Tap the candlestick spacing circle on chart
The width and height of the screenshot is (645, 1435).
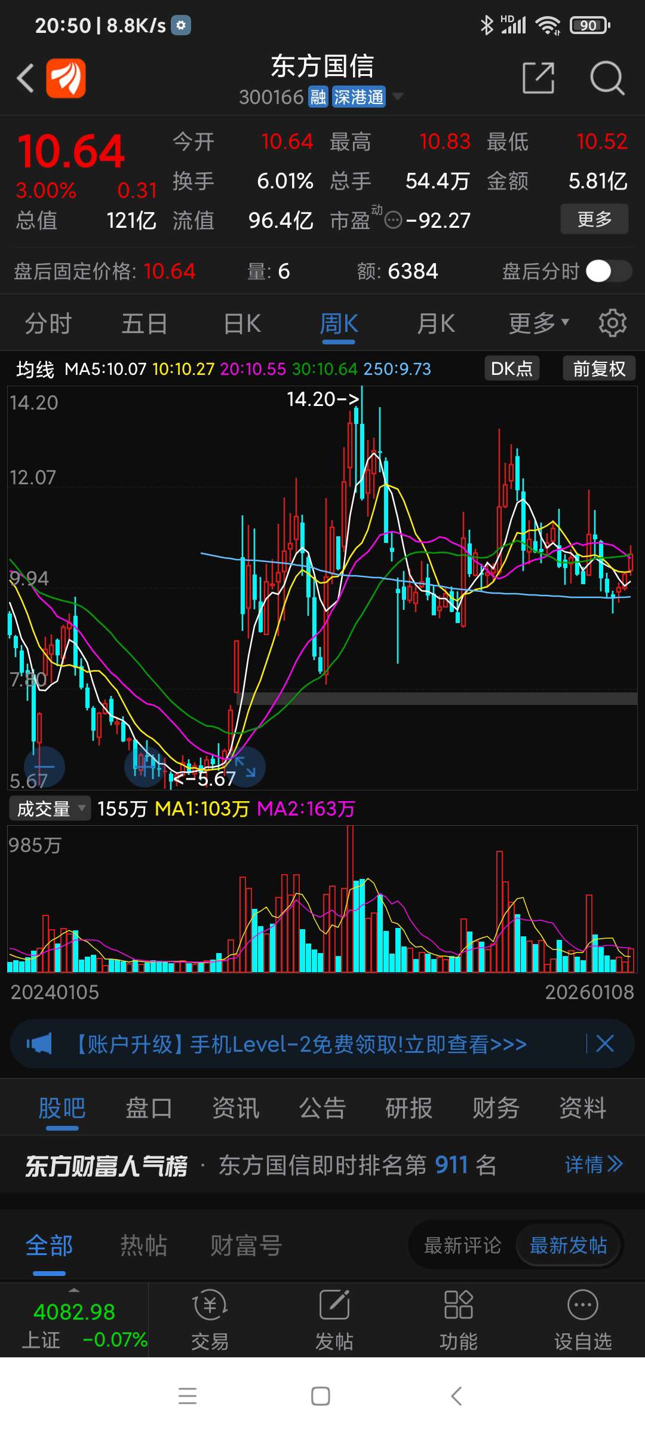point(145,767)
